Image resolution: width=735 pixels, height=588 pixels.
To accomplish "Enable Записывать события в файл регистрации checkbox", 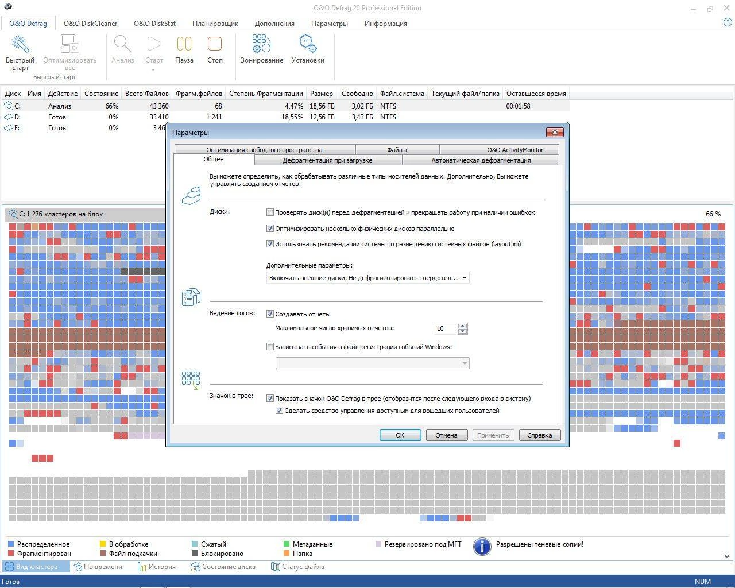I will 270,347.
